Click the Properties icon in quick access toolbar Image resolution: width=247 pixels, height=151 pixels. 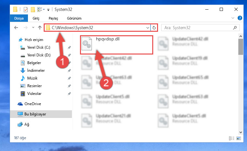point(25,10)
